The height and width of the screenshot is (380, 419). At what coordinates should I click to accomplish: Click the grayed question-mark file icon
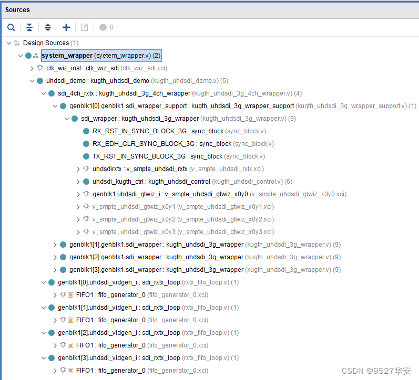pos(84,27)
